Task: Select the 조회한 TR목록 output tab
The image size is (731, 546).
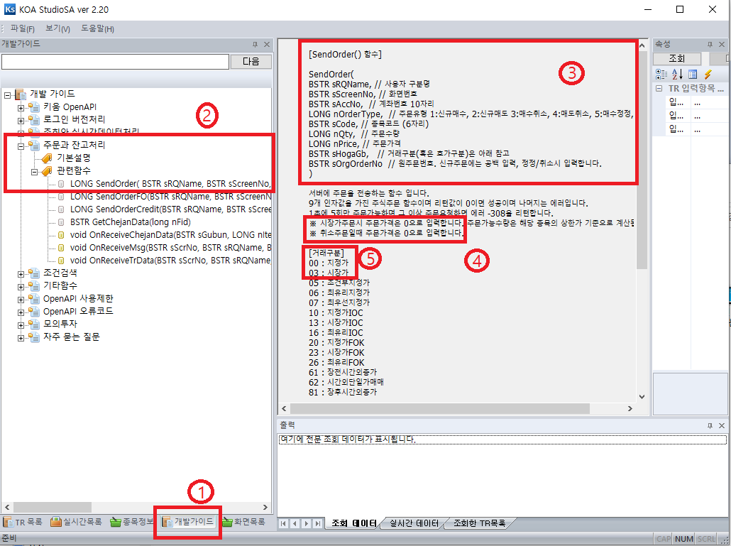Action: tap(480, 523)
